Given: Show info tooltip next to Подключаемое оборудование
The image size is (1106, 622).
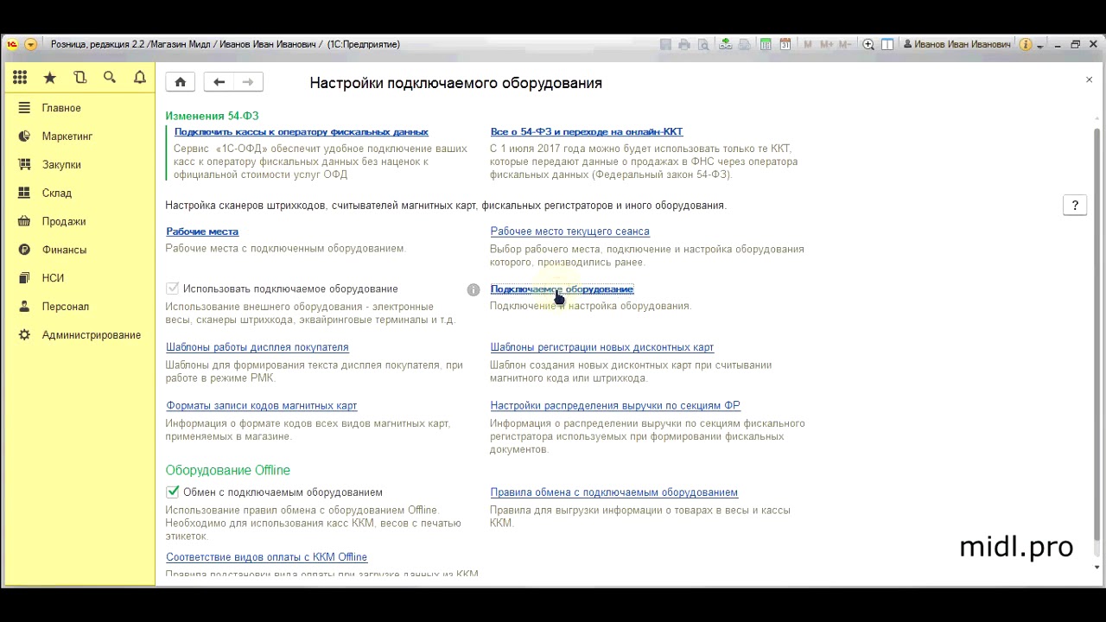Looking at the screenshot, I should [x=474, y=289].
